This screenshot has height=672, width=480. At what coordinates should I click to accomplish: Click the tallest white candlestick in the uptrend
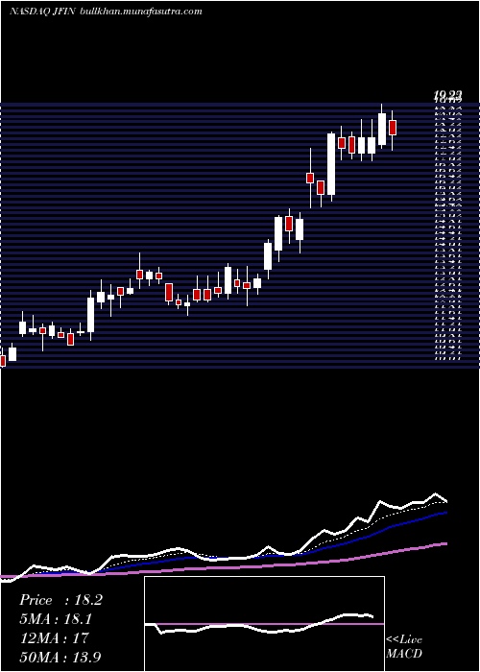click(331, 164)
